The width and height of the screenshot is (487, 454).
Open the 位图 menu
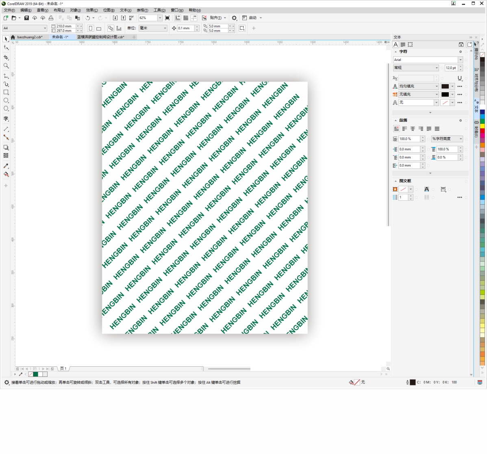(x=109, y=10)
